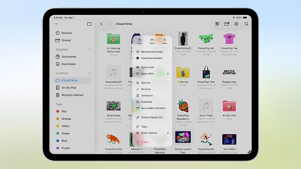Open the Demos folder
This screenshot has height=169, width=301.
[x=183, y=72]
